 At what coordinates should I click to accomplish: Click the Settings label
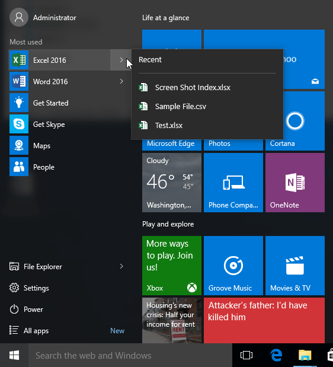36,288
